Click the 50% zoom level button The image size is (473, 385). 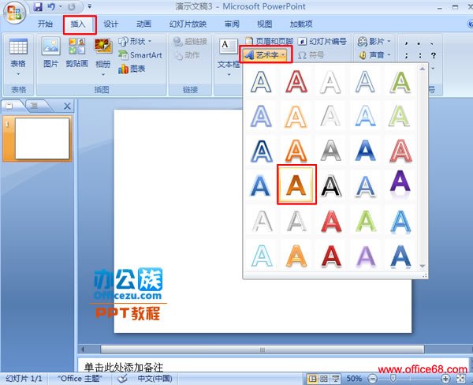354,379
